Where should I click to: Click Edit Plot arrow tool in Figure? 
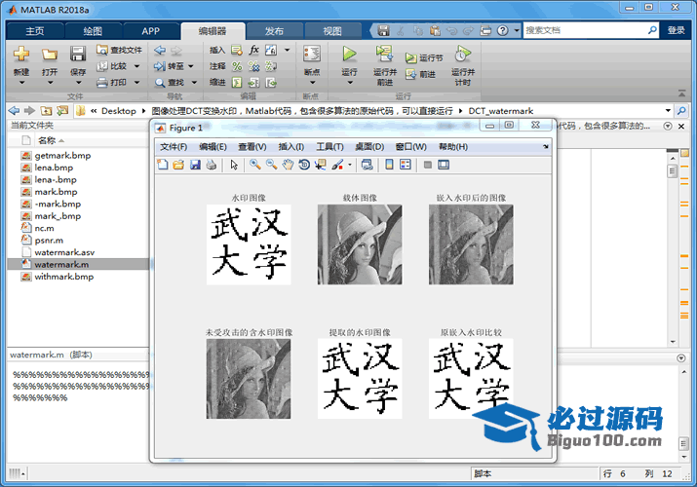tap(234, 165)
